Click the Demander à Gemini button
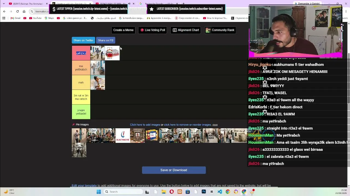350x196 pixels. pyautogui.click(x=307, y=4)
